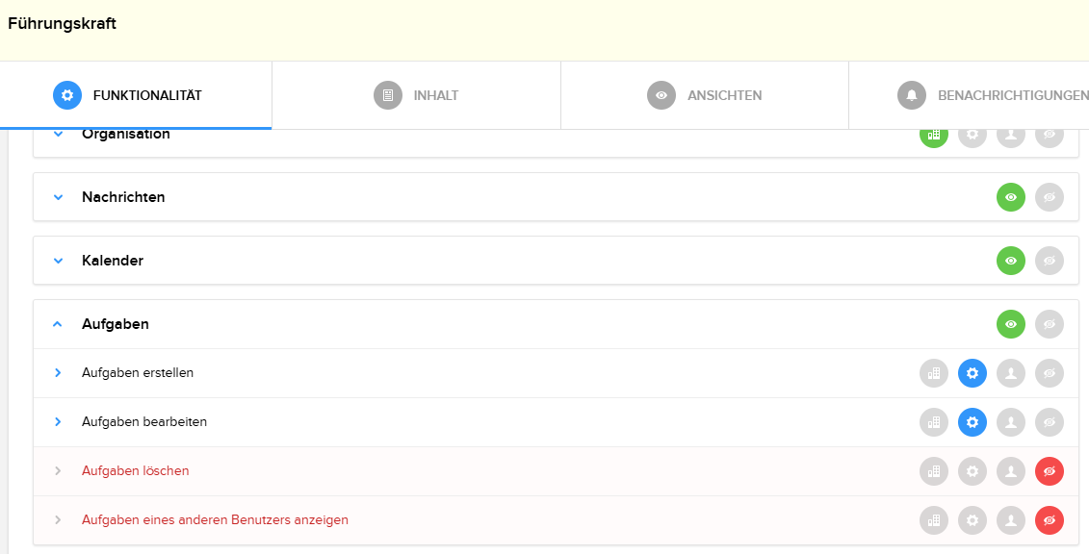Expand the Kalender section chevron

pos(57,261)
